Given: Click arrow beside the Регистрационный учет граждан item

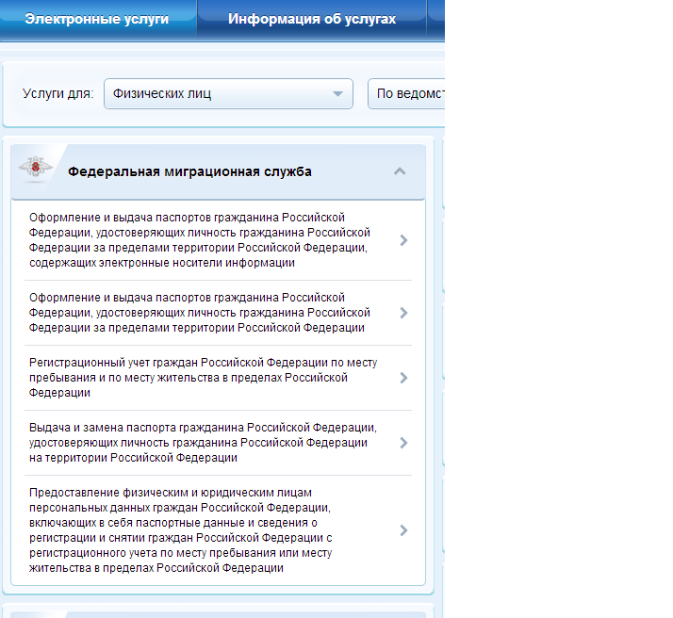Looking at the screenshot, I should (x=403, y=378).
